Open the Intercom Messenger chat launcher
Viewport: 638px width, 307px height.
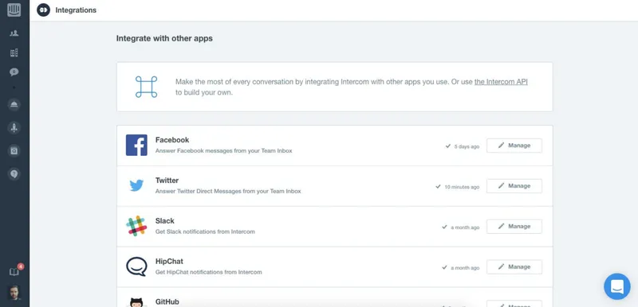616,286
